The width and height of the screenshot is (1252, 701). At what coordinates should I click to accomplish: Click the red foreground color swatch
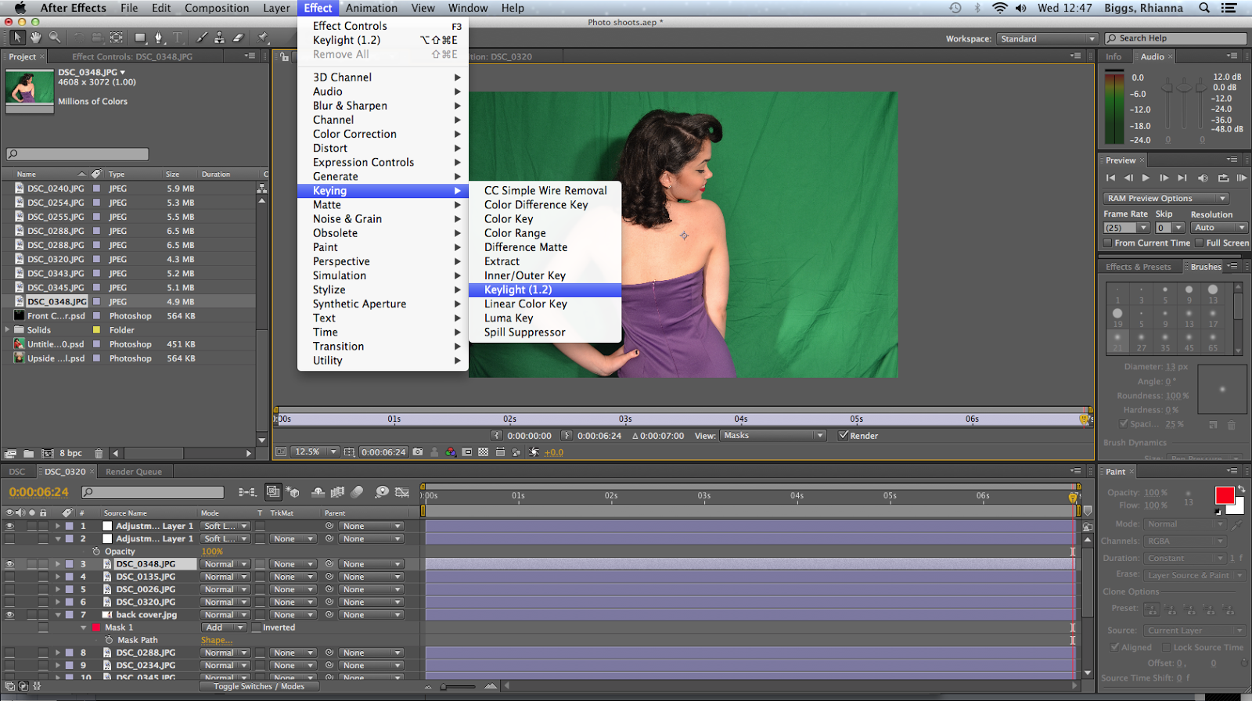tap(1225, 495)
